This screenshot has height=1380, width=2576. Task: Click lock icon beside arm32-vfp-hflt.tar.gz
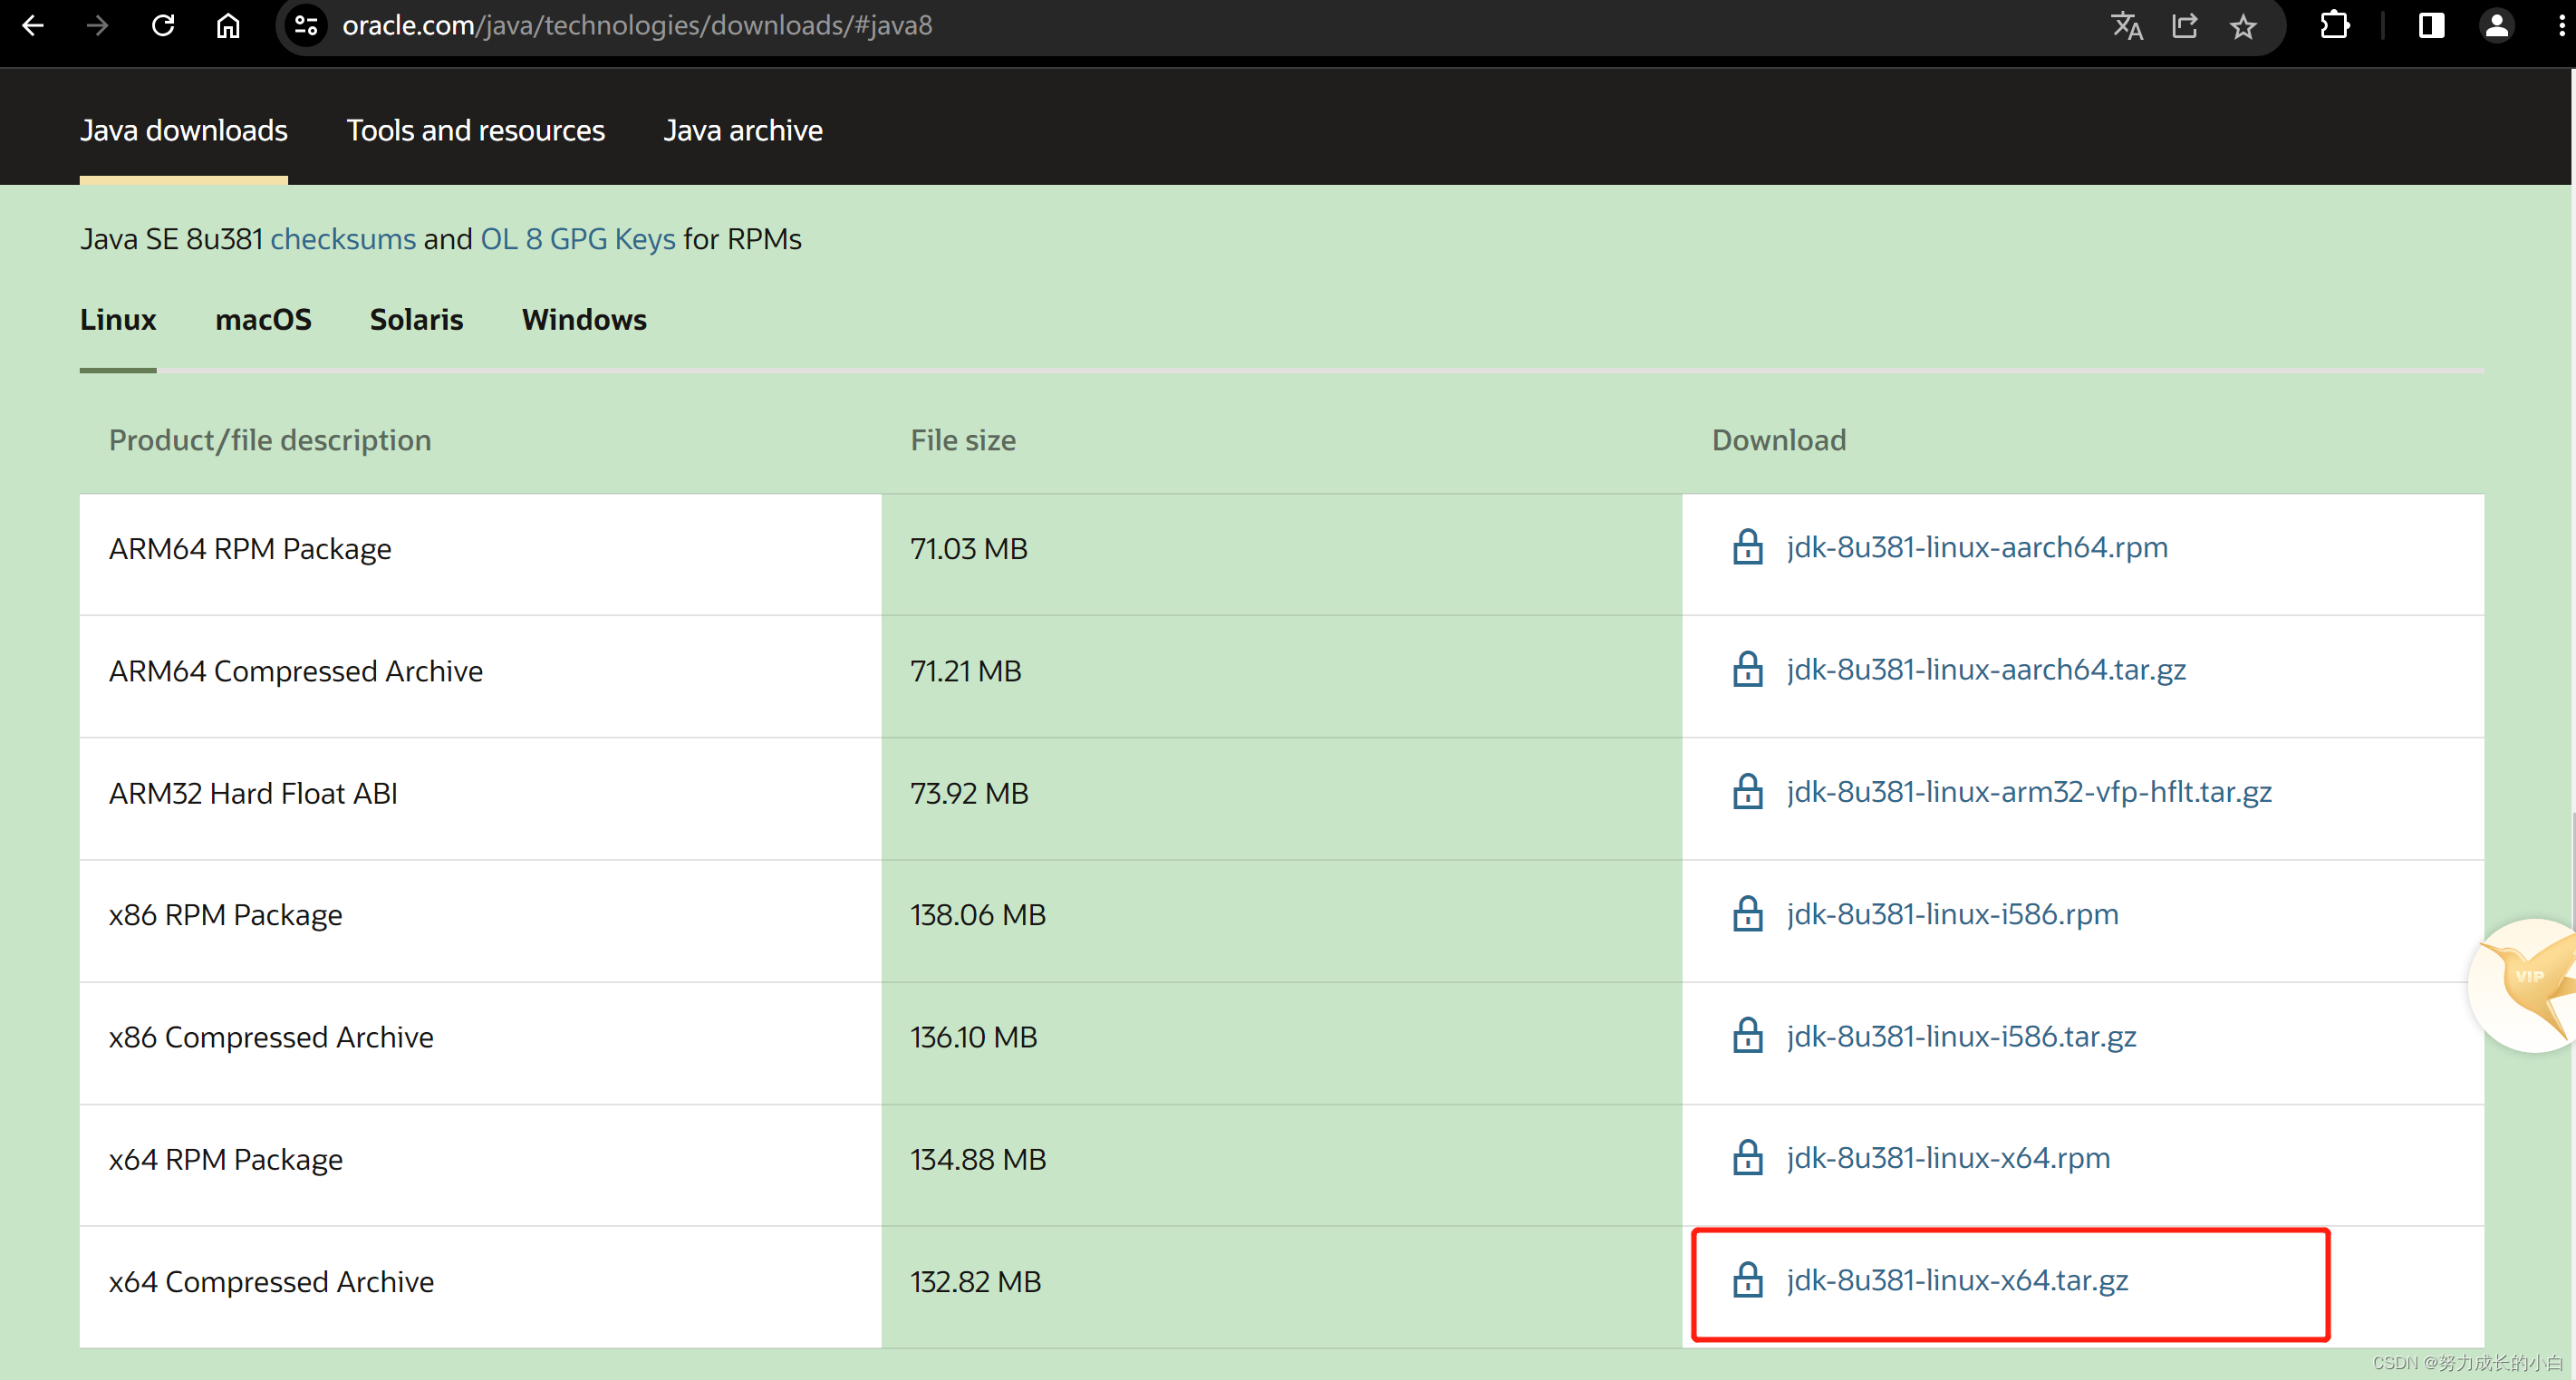(1747, 791)
